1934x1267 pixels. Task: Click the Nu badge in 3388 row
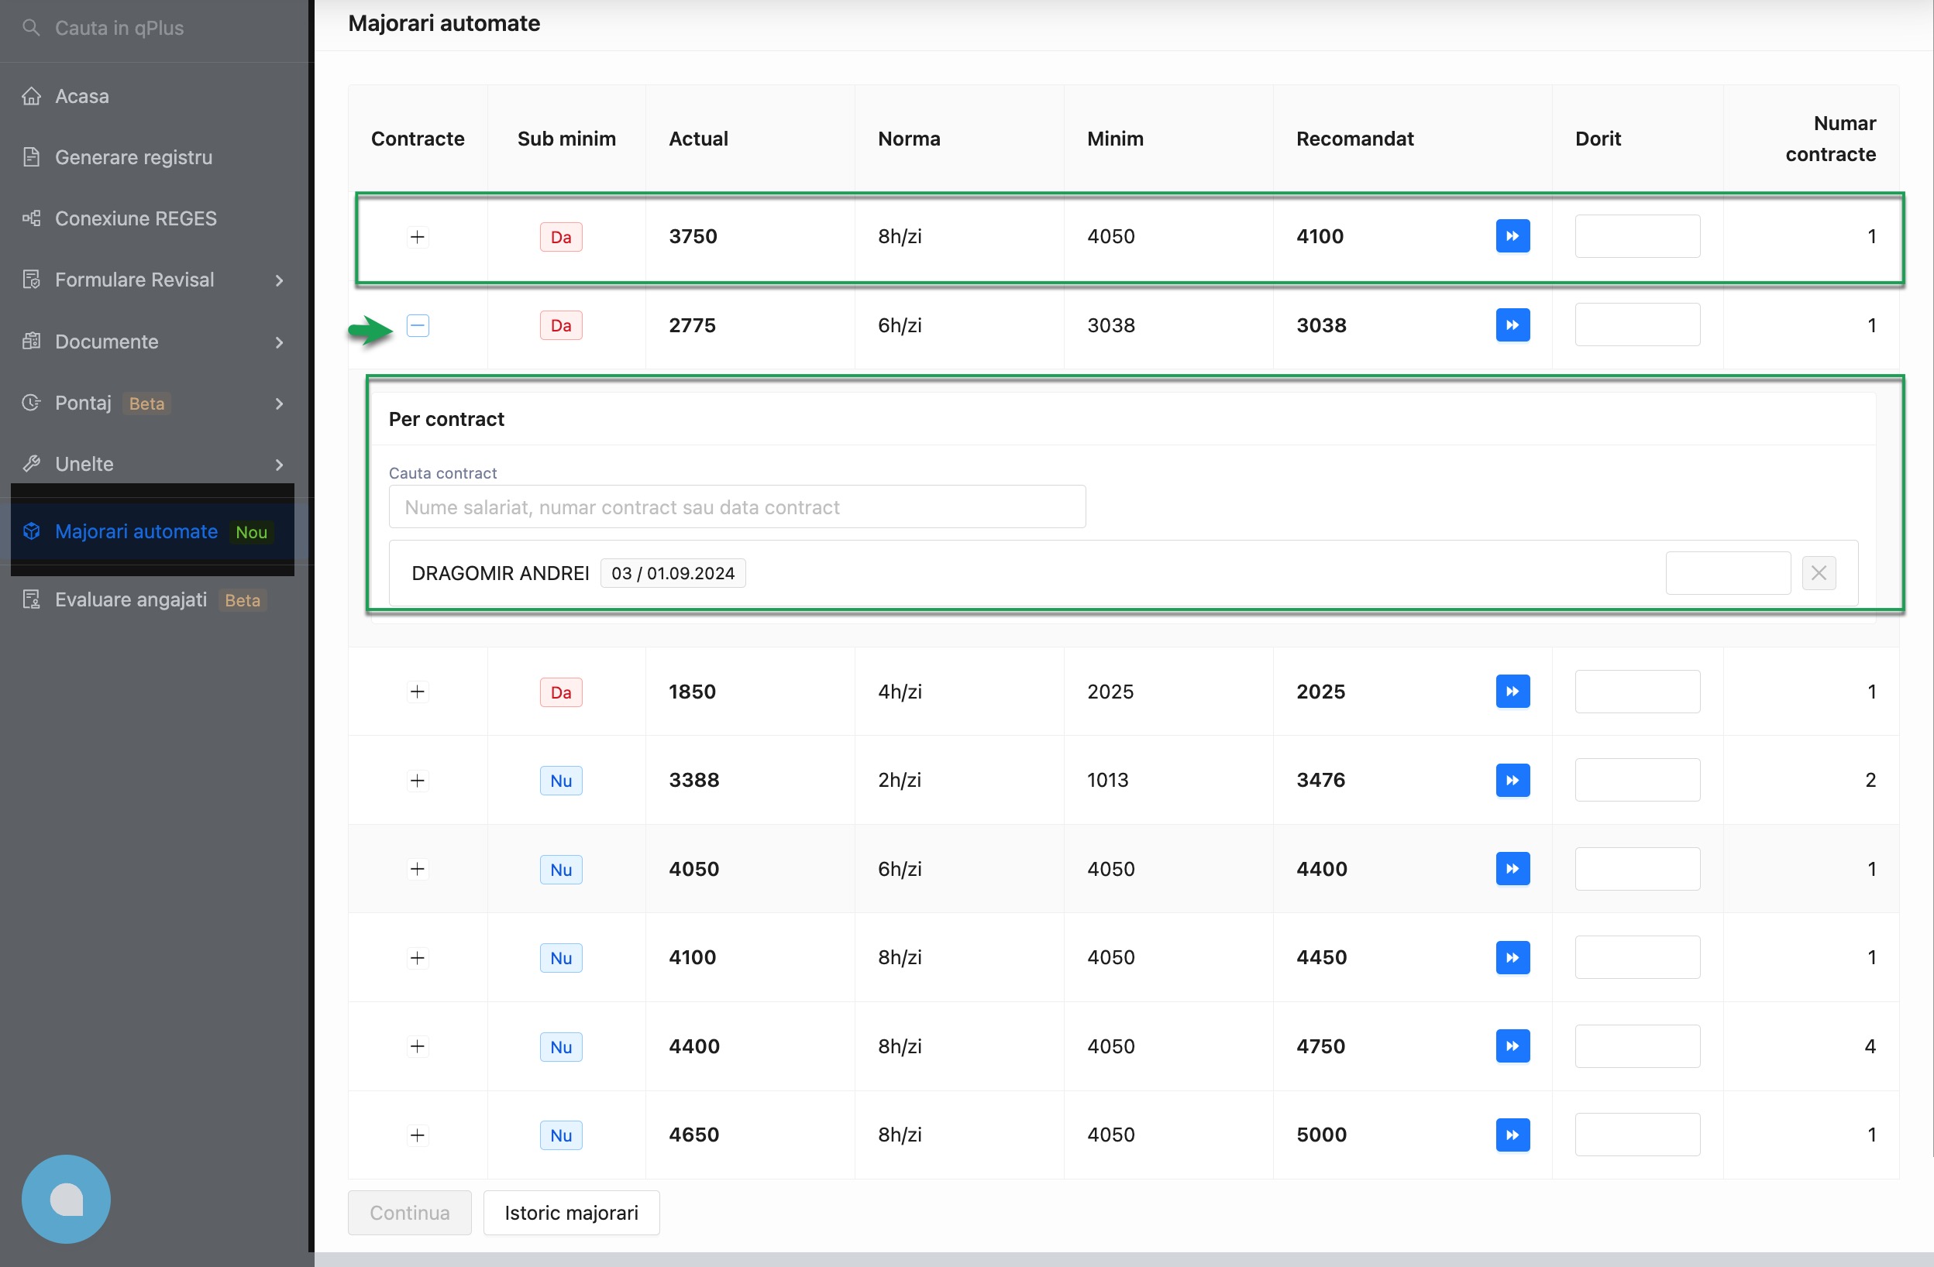561,781
